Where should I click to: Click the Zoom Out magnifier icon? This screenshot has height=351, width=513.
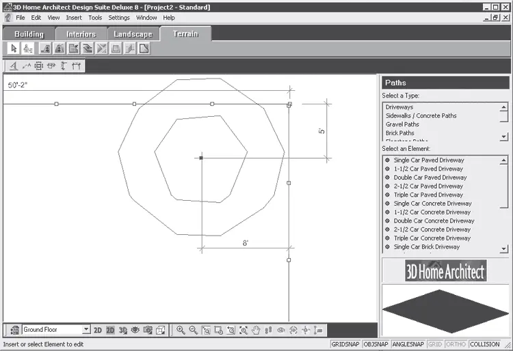tap(194, 330)
